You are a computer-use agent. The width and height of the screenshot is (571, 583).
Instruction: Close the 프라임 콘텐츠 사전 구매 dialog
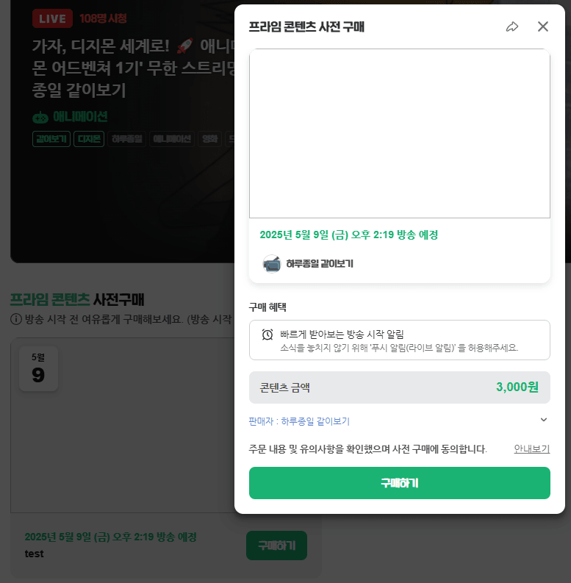543,26
